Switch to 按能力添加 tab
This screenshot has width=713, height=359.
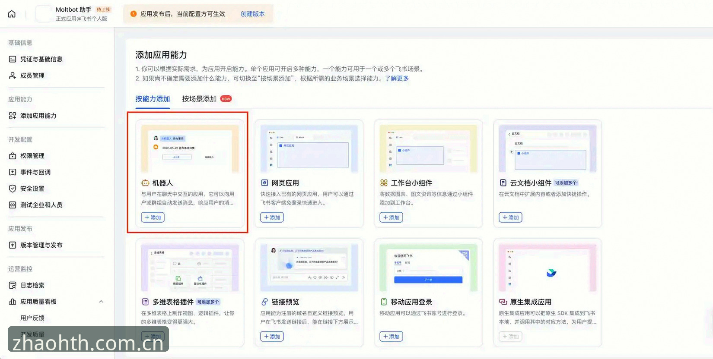pyautogui.click(x=153, y=99)
